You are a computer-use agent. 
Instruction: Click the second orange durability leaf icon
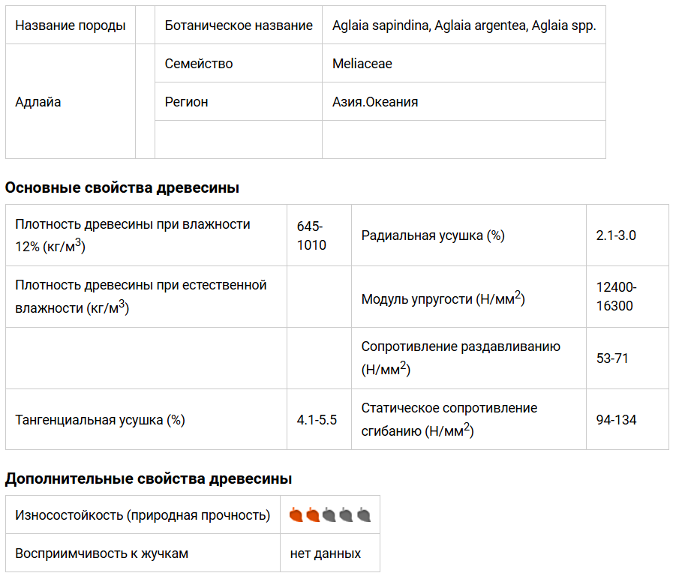pos(313,515)
